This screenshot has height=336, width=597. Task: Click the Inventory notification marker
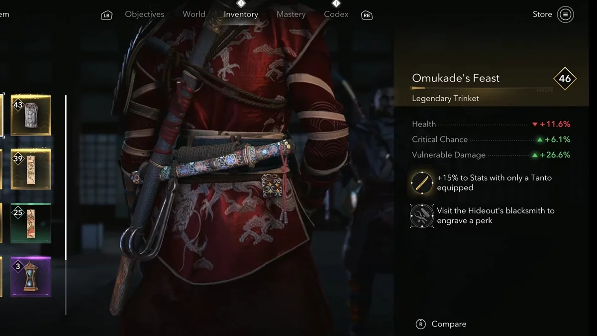click(x=241, y=4)
